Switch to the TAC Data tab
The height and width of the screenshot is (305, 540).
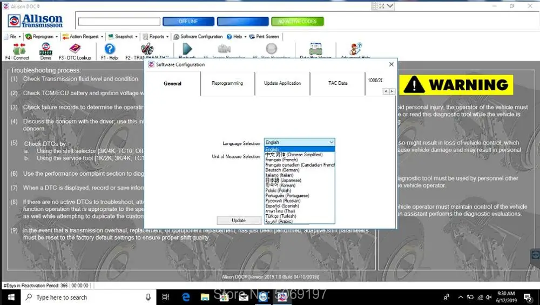338,83
